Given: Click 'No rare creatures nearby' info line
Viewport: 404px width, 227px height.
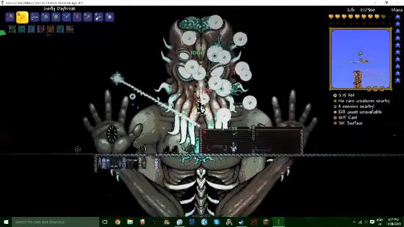Looking at the screenshot, I should coord(364,101).
